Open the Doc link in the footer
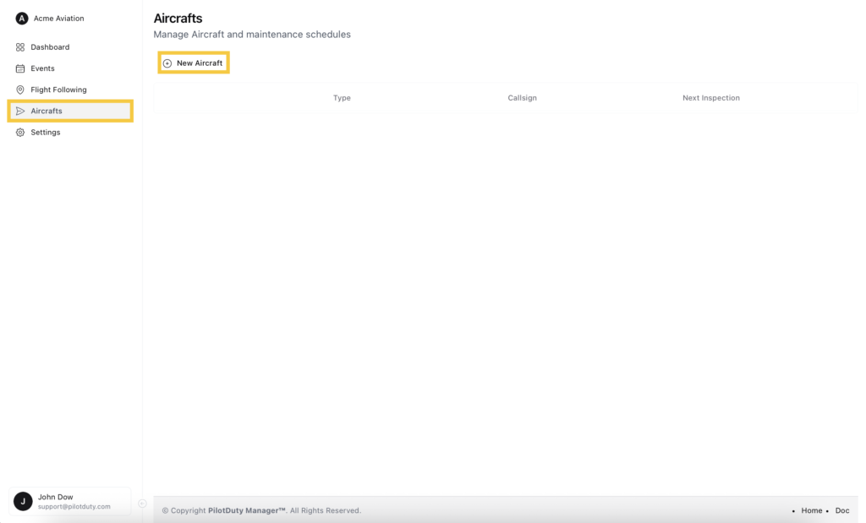Image resolution: width=866 pixels, height=523 pixels. 841,510
